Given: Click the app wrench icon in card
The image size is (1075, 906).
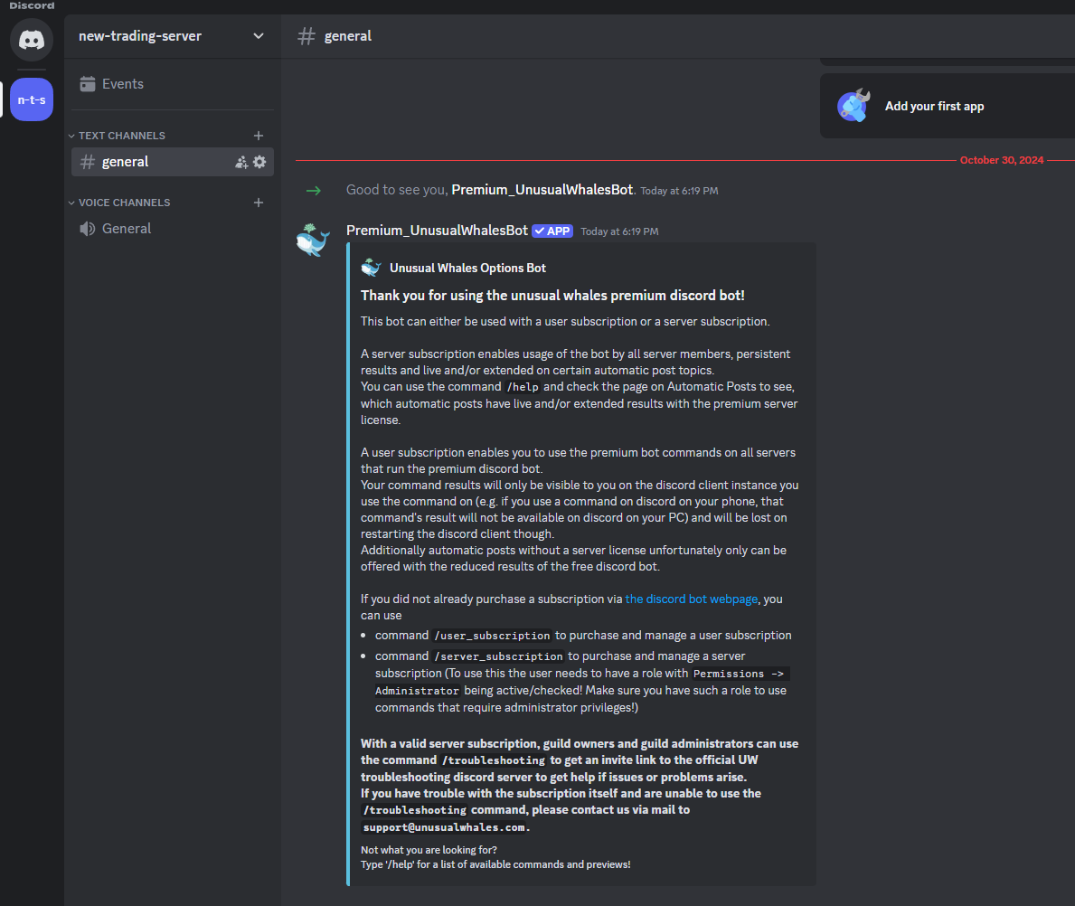Looking at the screenshot, I should click(x=853, y=106).
